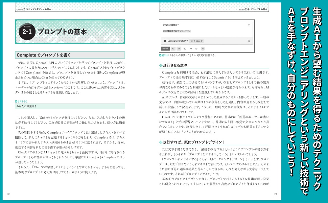This screenshot has height=203, width=328.
Task: Click the microphone icon in the prompt box
Action: click(249, 25)
